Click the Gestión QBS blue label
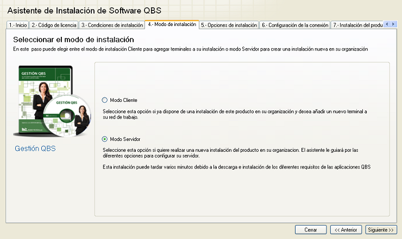 pos(35,148)
